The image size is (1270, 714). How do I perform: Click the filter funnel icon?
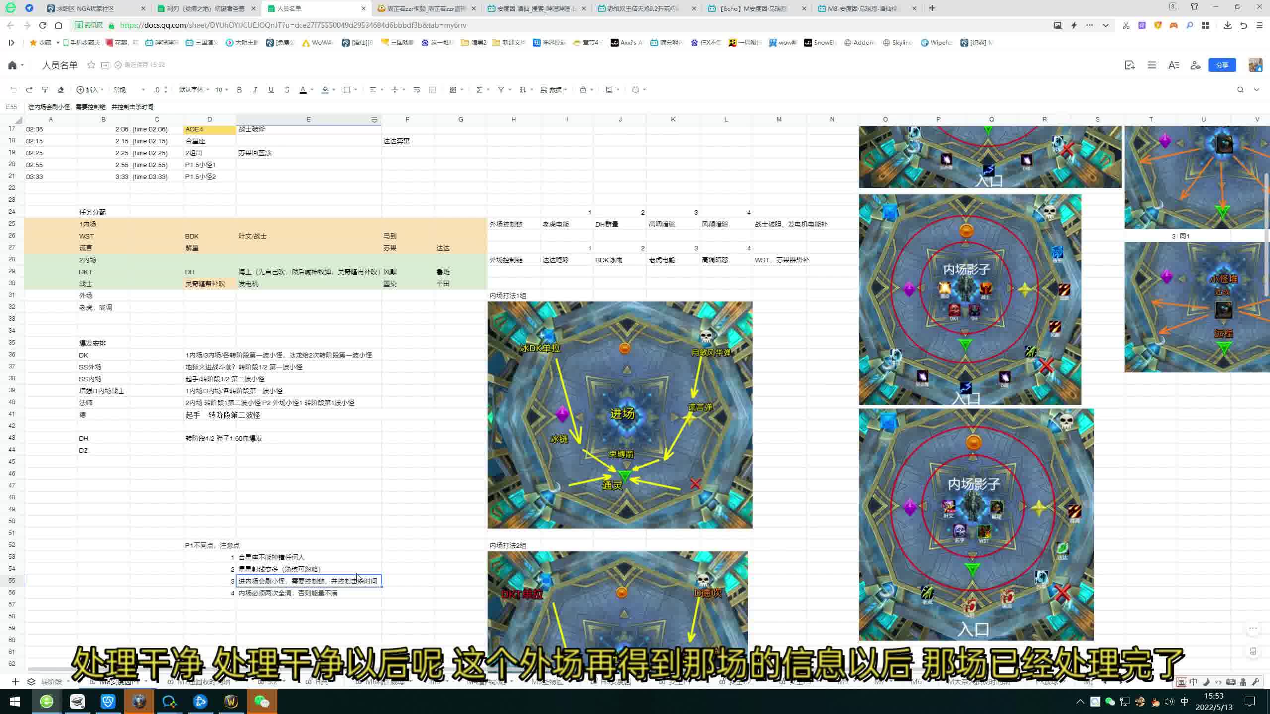pyautogui.click(x=501, y=90)
